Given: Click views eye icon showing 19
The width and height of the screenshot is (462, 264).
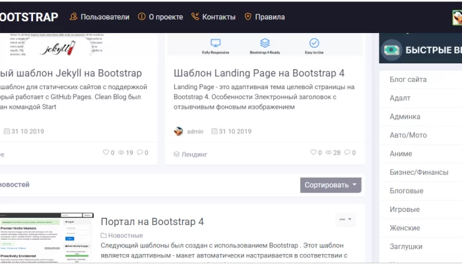Looking at the screenshot, I should tap(121, 152).
